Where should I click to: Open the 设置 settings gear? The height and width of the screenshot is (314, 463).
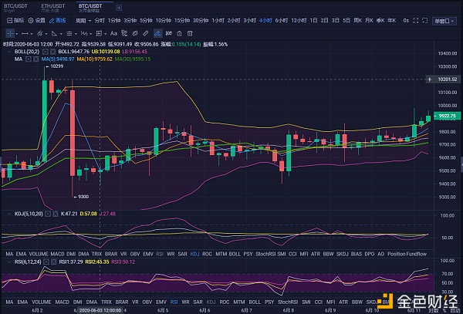click(35, 21)
